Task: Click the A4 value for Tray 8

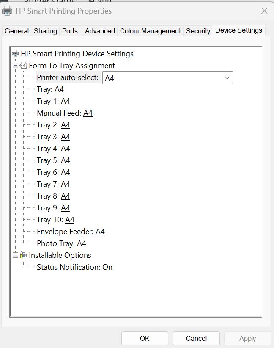Action: (66, 196)
